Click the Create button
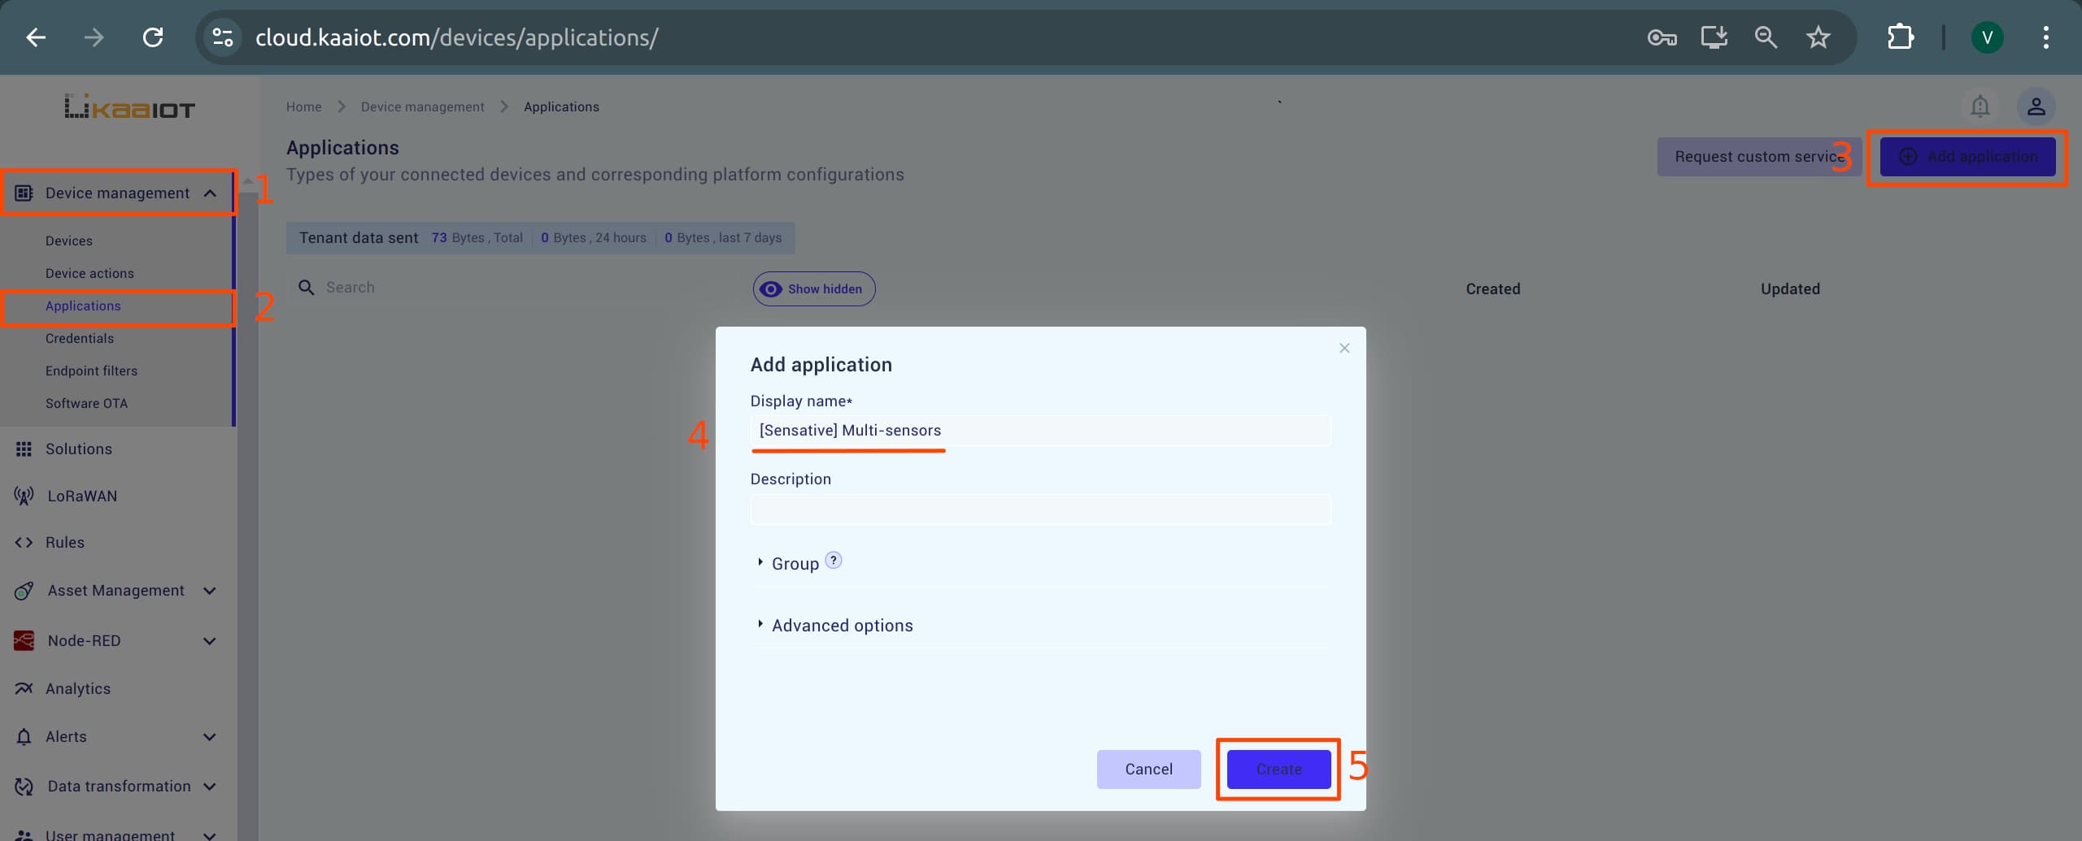 [1277, 769]
